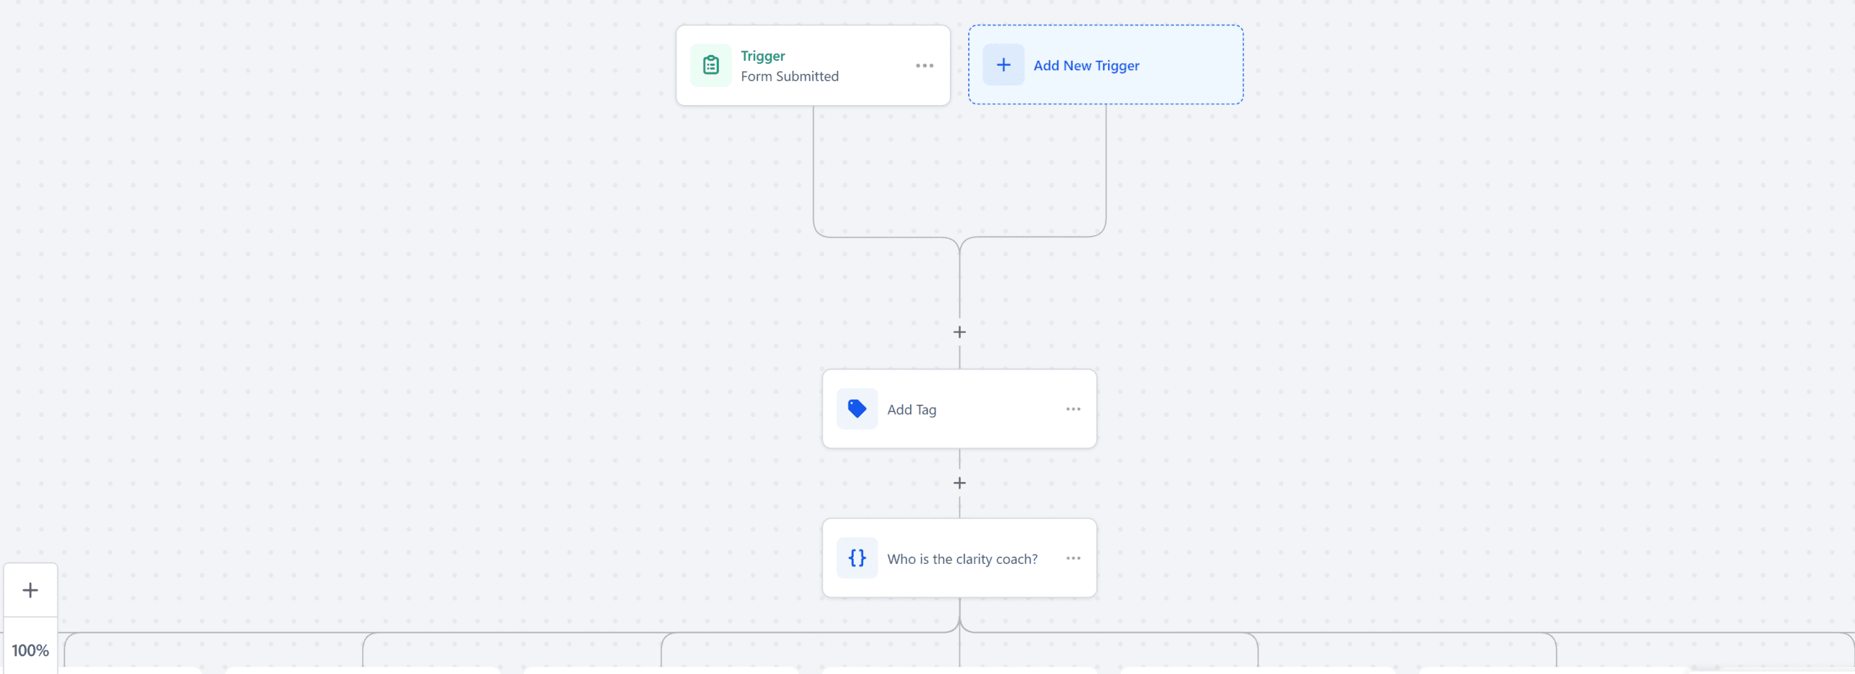Screen dimensions: 1855x674
Task: Click the curly braces condition icon
Action: (857, 558)
